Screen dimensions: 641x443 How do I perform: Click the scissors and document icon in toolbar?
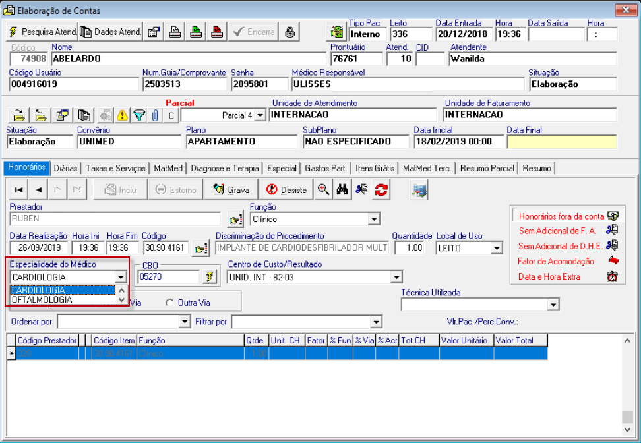pyautogui.click(x=361, y=190)
